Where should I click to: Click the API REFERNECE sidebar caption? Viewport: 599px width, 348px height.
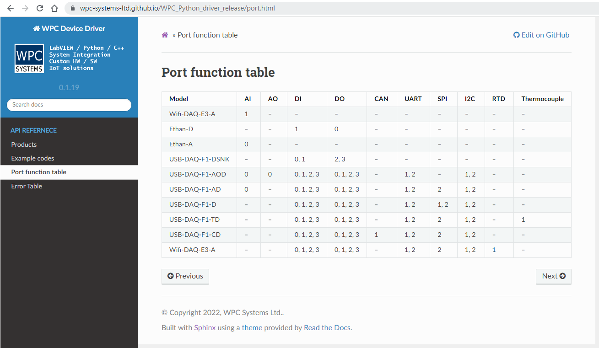point(34,130)
